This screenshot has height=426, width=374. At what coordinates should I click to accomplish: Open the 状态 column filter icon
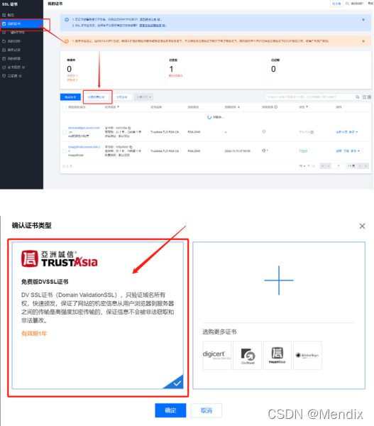307,107
